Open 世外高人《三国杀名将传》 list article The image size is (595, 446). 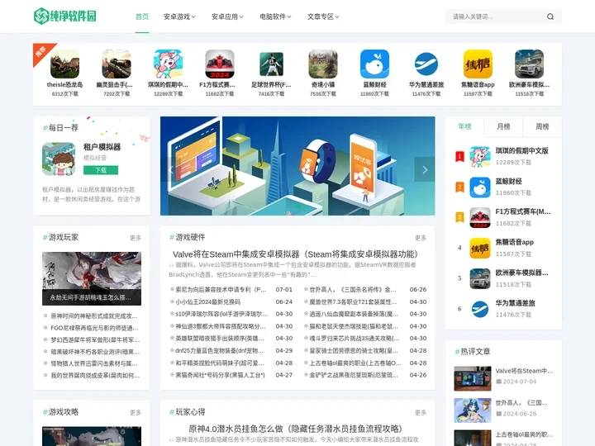(x=353, y=289)
